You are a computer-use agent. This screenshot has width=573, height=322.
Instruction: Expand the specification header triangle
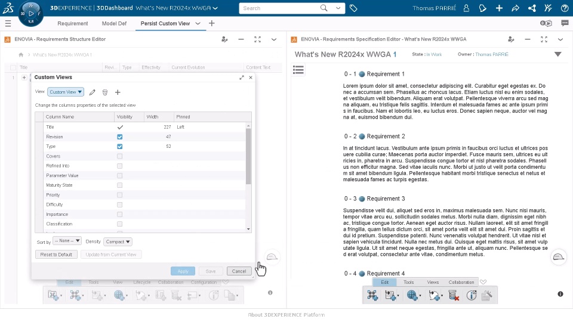557,54
